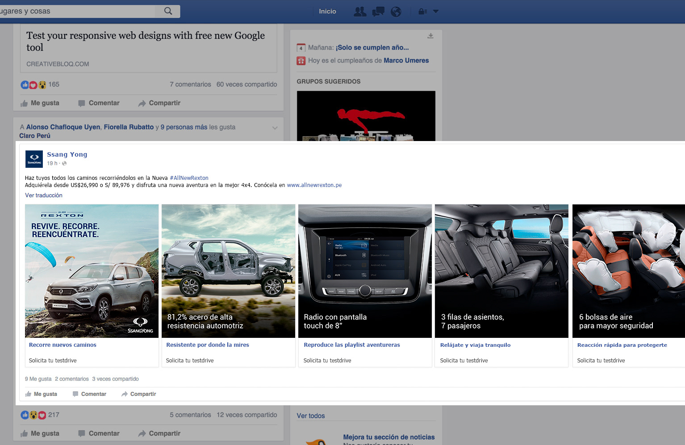685x445 pixels.
Task: Click Compartir on the Creativebloq post
Action: click(159, 103)
